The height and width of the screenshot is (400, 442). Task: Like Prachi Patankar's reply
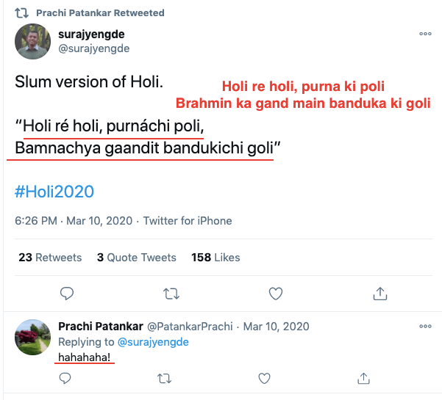click(264, 378)
